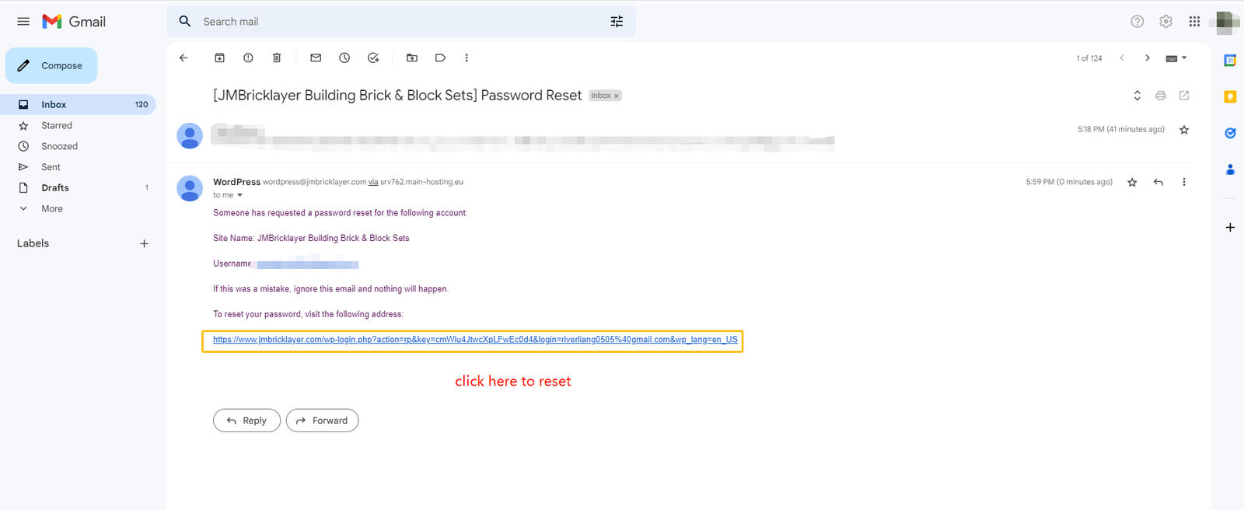Expand all messages in conversation
Image resolution: width=1244 pixels, height=510 pixels.
click(1137, 96)
